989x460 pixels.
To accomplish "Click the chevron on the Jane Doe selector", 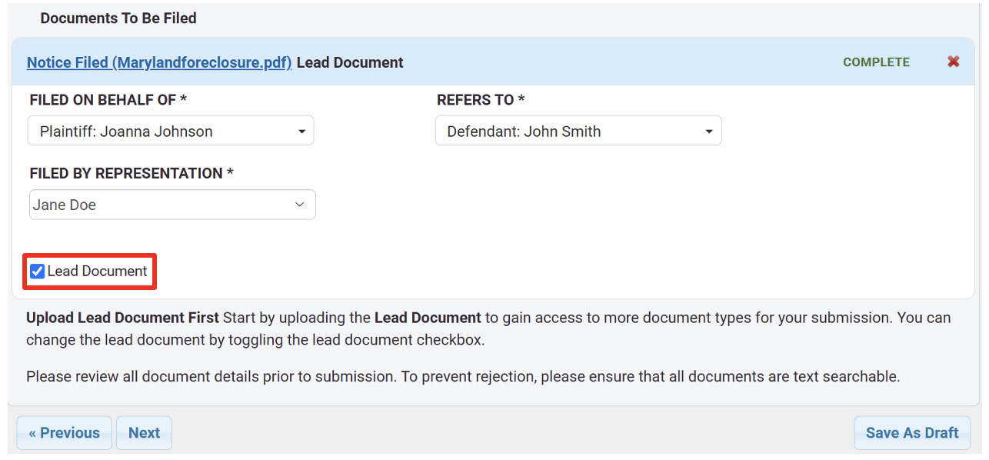I will (x=300, y=204).
